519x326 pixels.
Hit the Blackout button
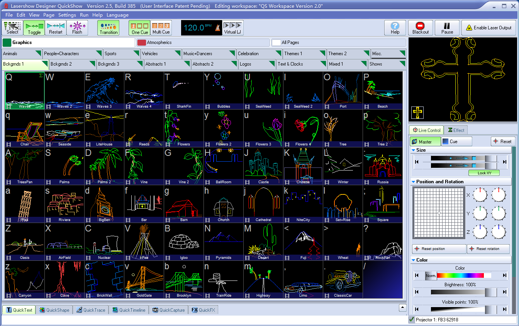point(421,28)
